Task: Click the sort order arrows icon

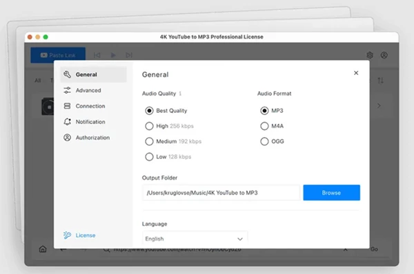Action: click(x=380, y=81)
